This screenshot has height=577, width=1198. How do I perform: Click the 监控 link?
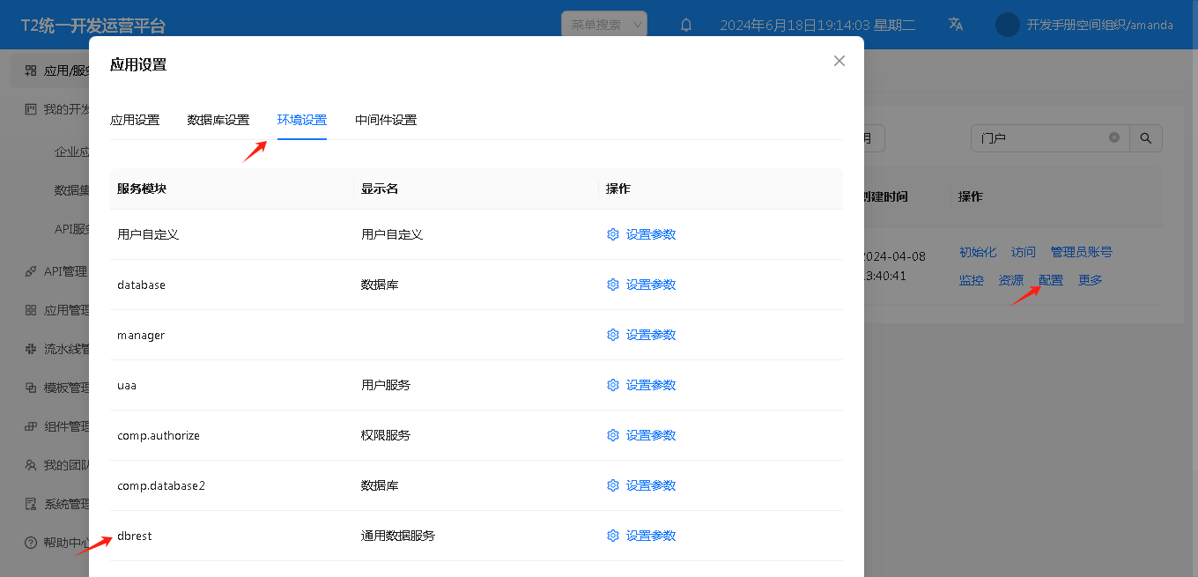click(x=972, y=280)
